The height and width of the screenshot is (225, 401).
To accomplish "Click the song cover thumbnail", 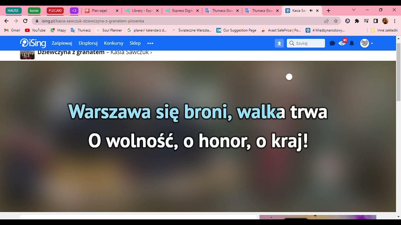I will (x=27, y=55).
